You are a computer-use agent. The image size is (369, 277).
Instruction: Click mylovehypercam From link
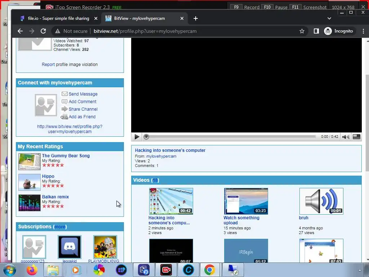161,156
